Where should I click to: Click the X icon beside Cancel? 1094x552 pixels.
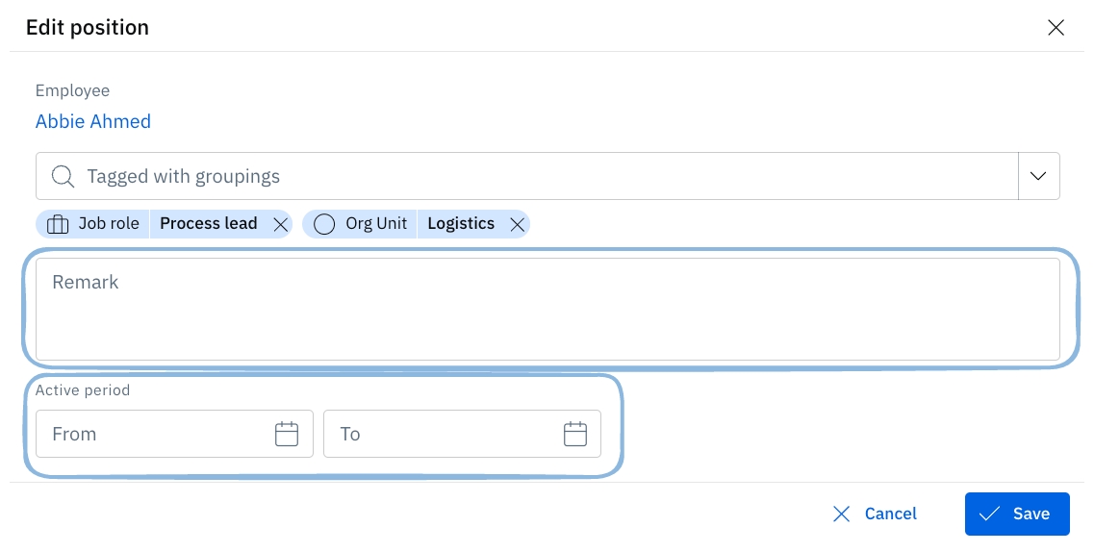point(841,514)
